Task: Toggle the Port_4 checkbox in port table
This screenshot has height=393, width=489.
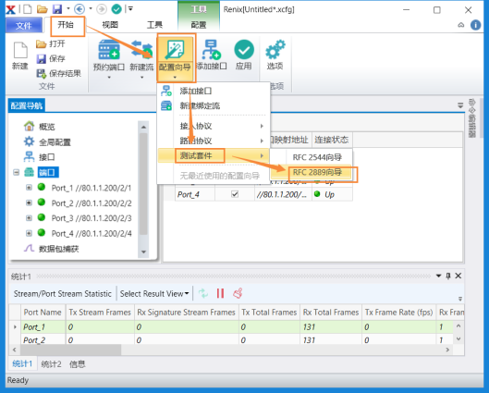Action: tap(235, 194)
